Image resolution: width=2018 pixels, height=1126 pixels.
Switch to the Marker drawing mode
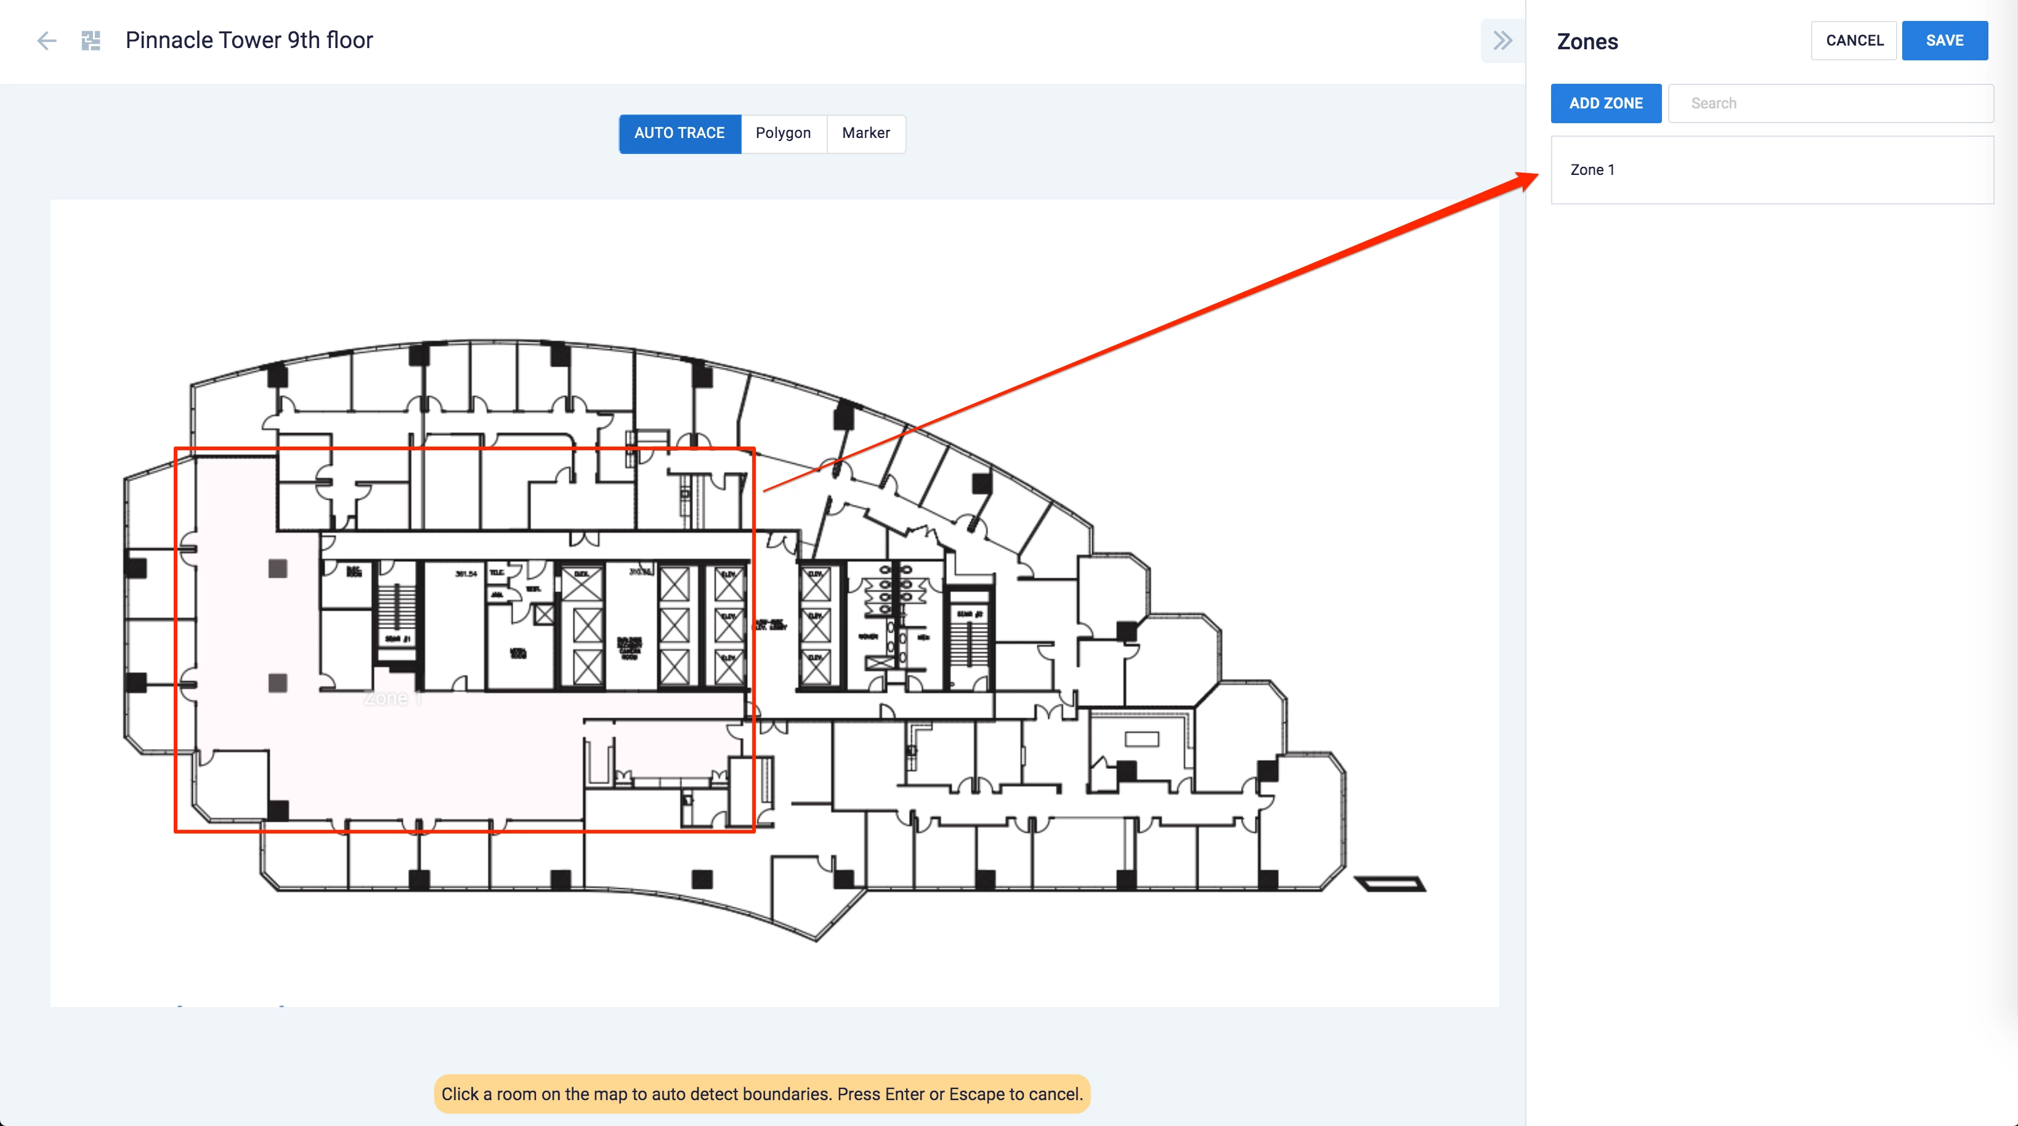coord(865,133)
